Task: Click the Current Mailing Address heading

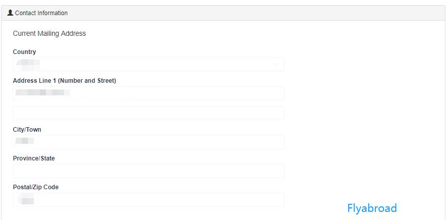Action: 49,33
